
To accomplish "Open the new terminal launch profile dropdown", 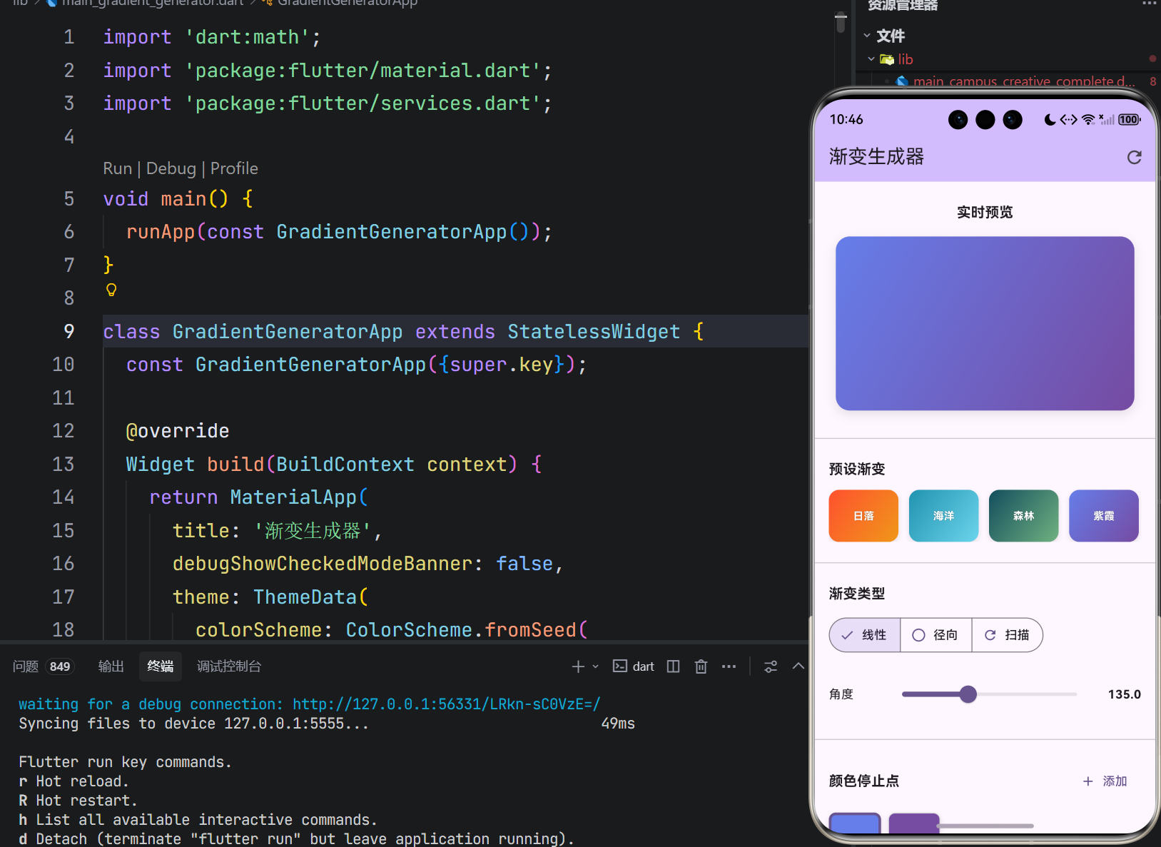I will point(596,666).
